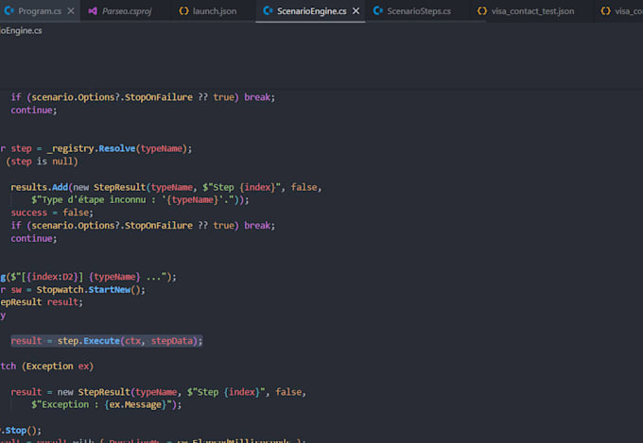
Task: Click the highlighted 'result = step.Execute(ctx, stepData);' line
Action: [x=107, y=341]
